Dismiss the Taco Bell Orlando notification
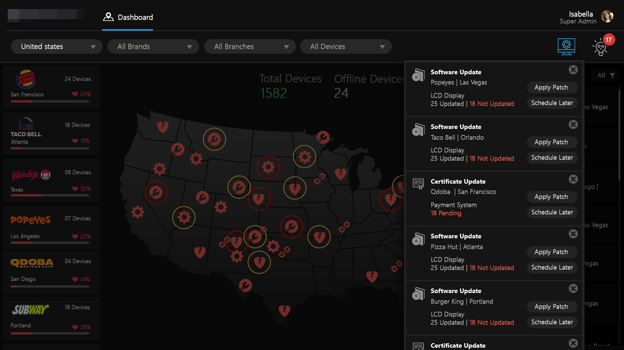624x350 pixels. tap(573, 124)
